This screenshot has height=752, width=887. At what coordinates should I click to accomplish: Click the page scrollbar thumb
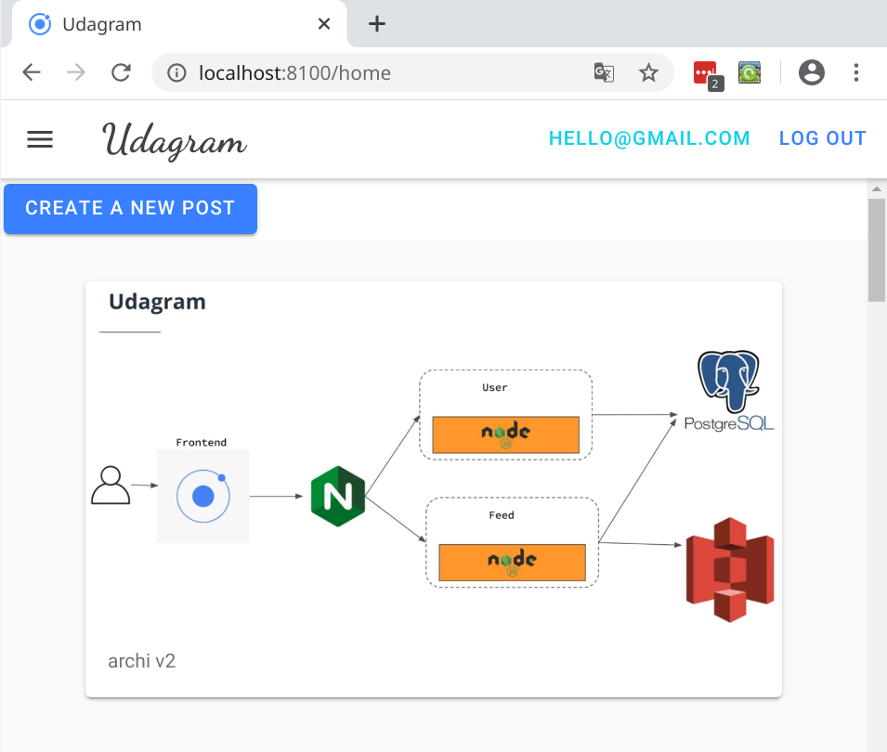pyautogui.click(x=877, y=250)
